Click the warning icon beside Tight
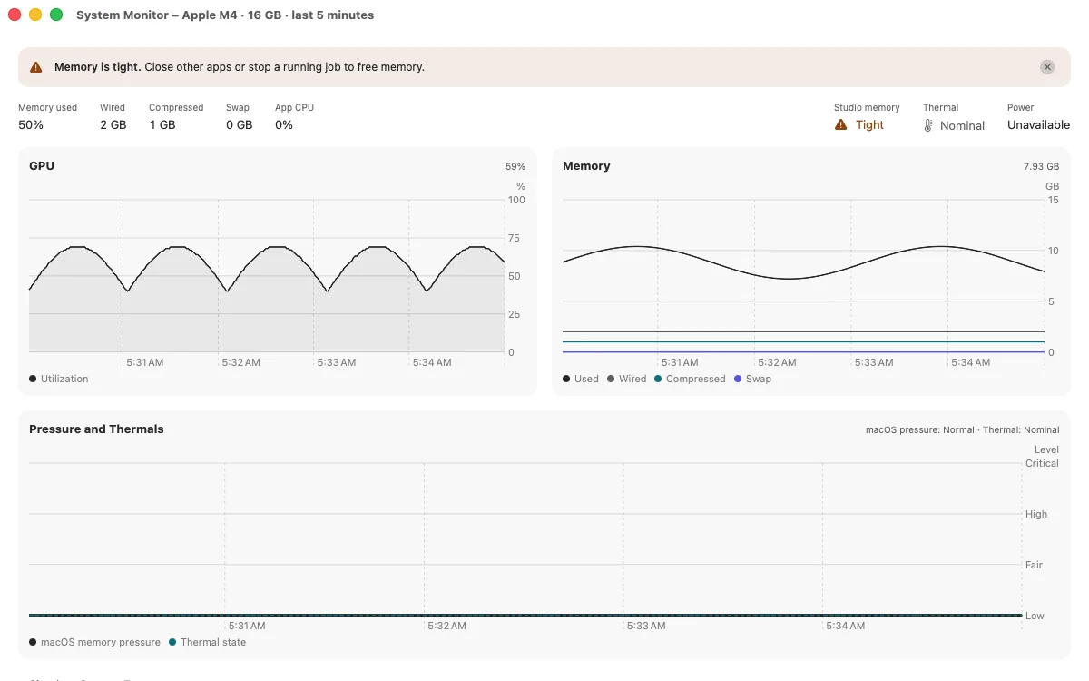 coord(841,125)
